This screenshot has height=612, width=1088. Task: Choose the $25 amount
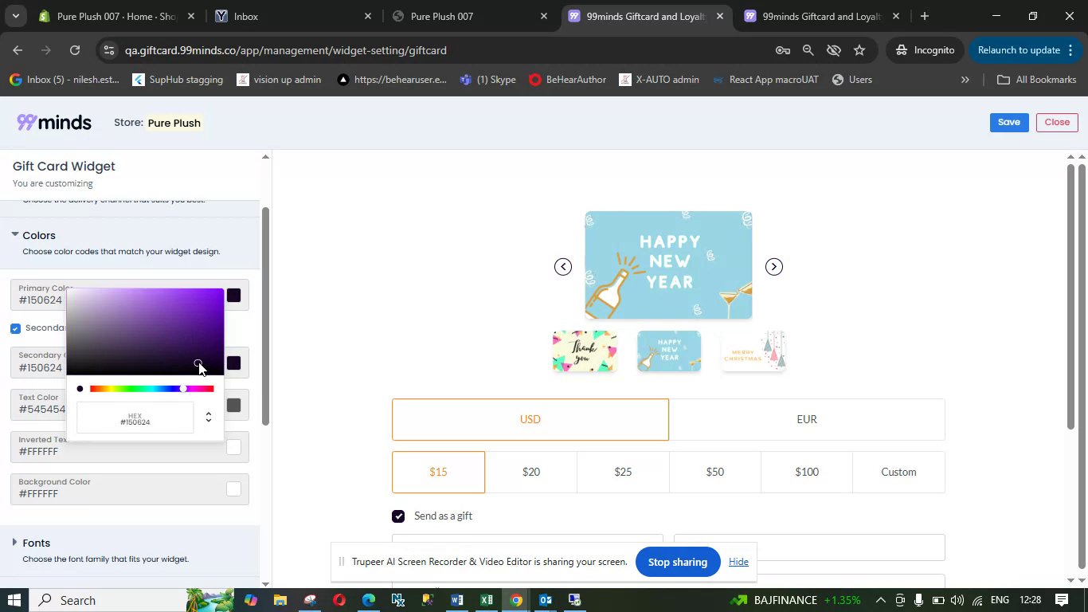click(x=623, y=472)
